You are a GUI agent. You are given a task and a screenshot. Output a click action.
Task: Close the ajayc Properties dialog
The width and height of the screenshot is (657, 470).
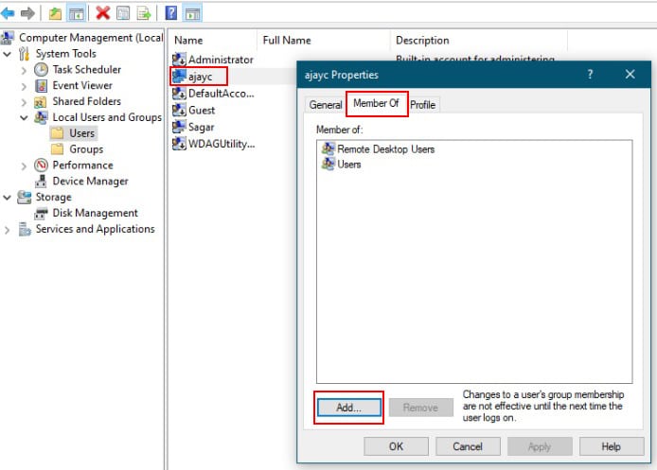point(630,75)
